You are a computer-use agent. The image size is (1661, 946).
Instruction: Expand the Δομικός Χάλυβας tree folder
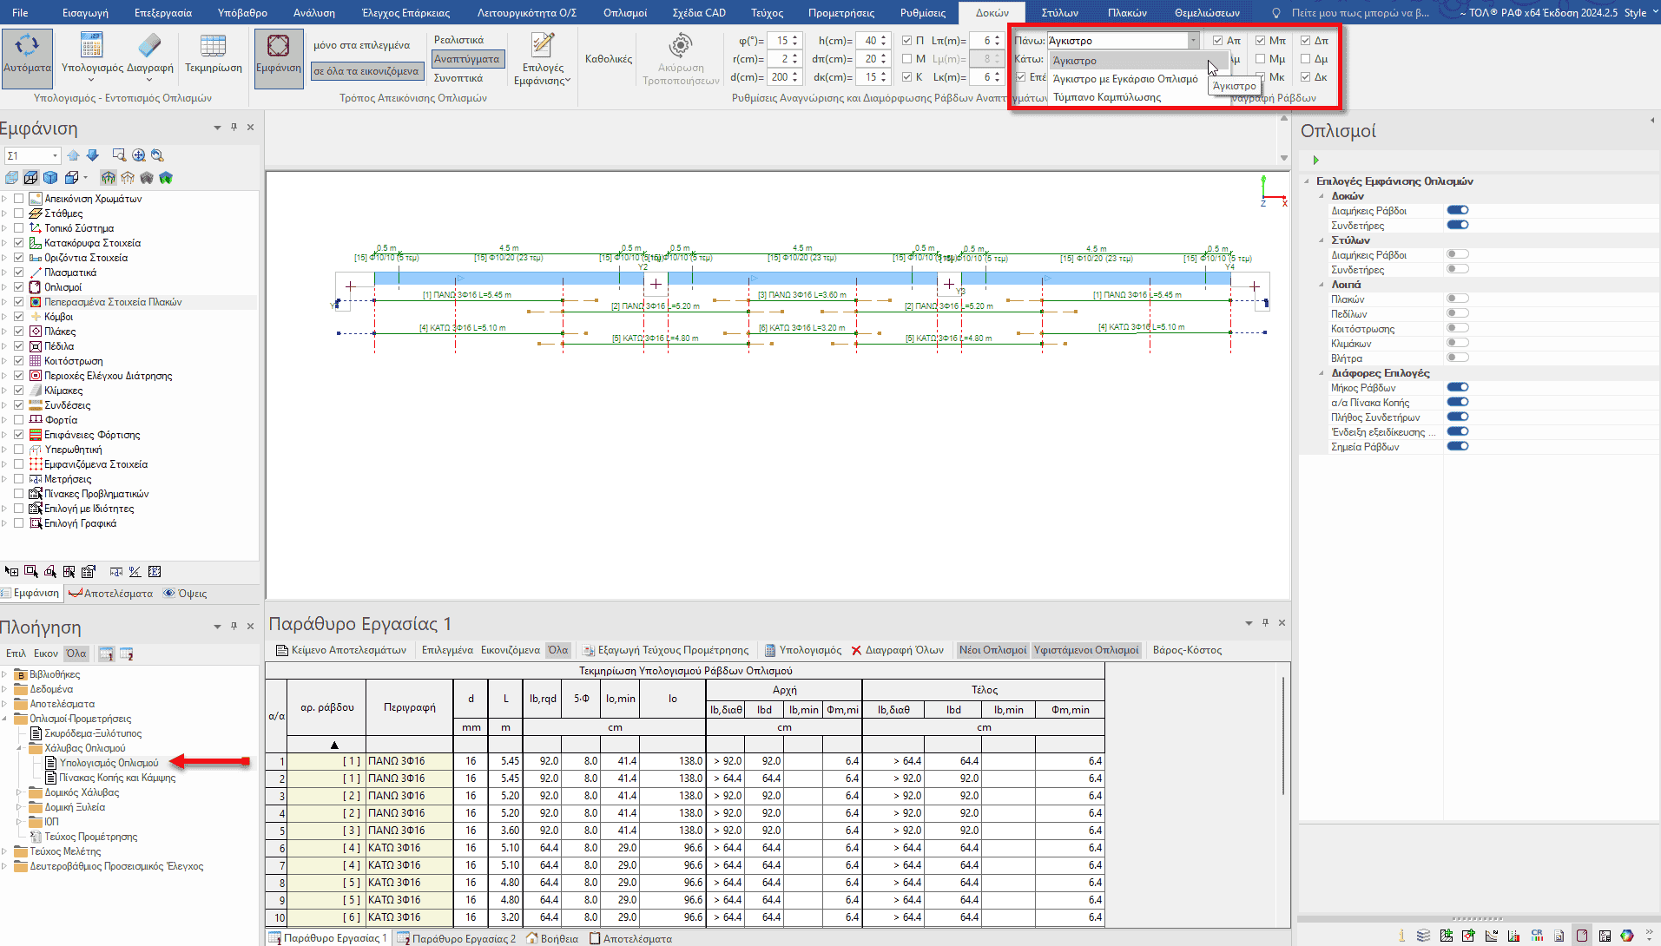pos(19,792)
